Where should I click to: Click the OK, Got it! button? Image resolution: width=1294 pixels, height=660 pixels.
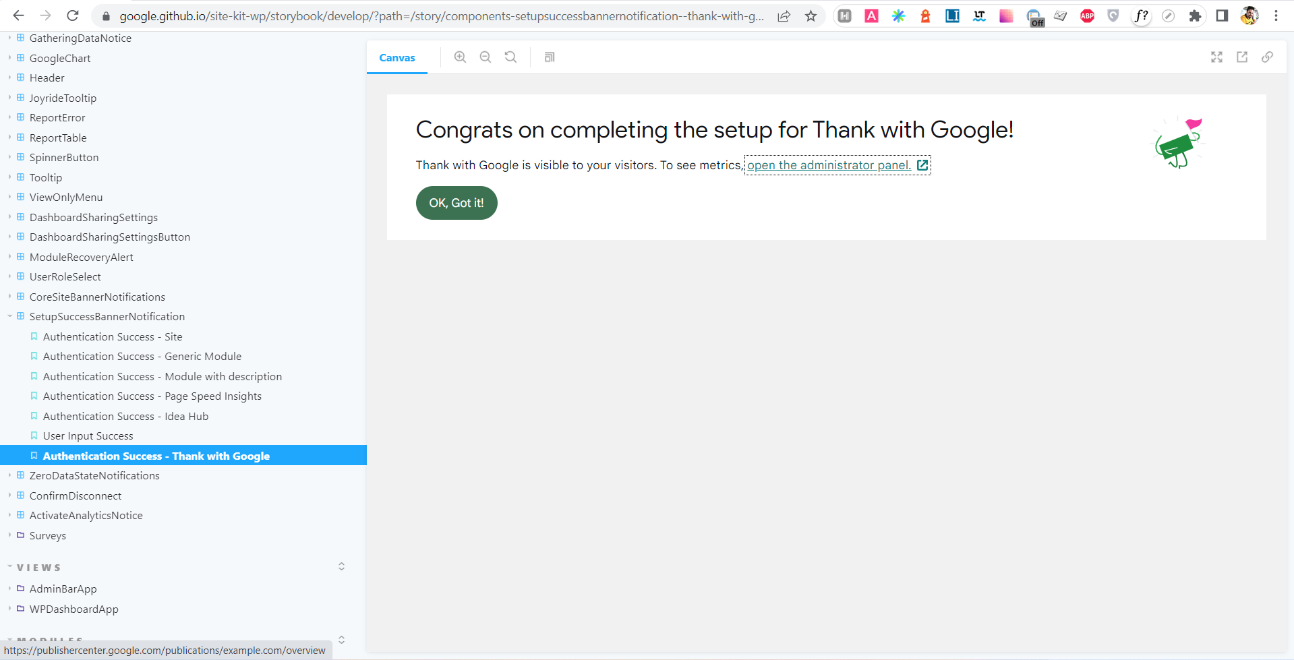pyautogui.click(x=457, y=203)
